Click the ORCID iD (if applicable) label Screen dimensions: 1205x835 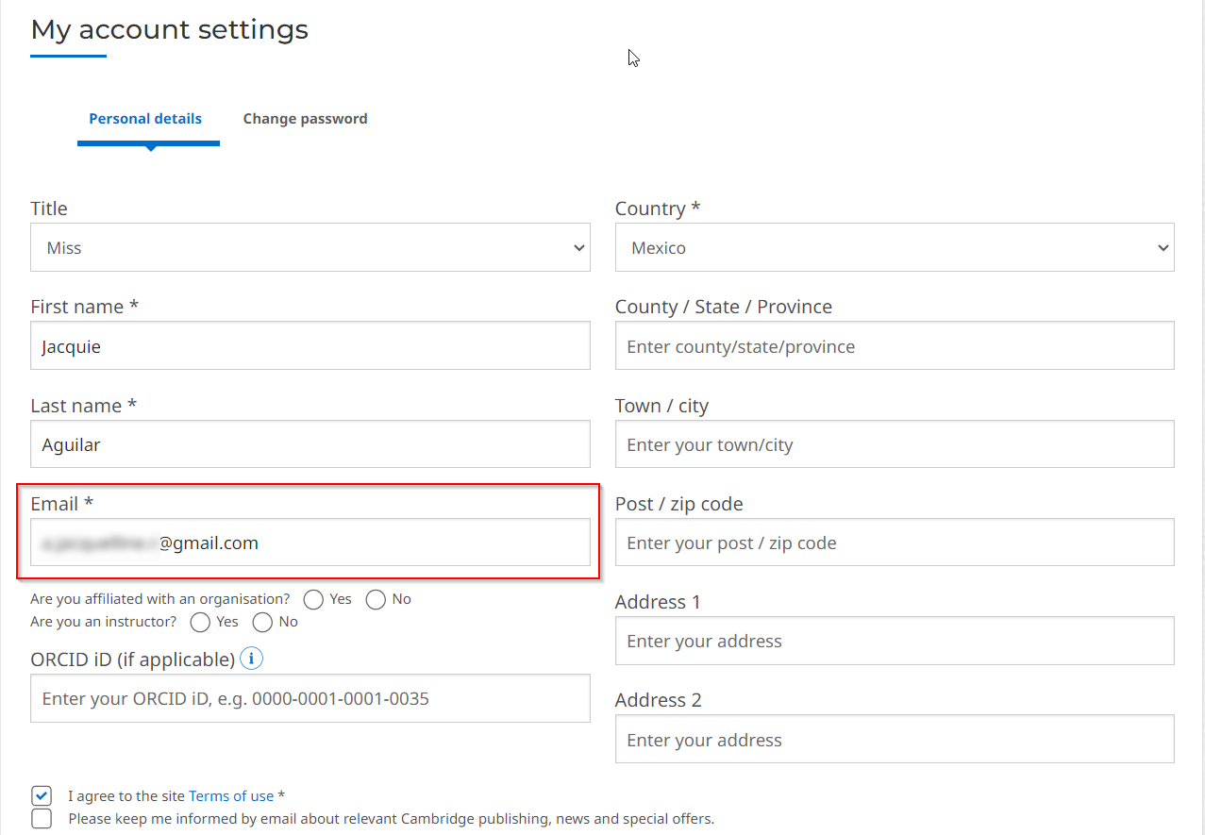coord(133,660)
